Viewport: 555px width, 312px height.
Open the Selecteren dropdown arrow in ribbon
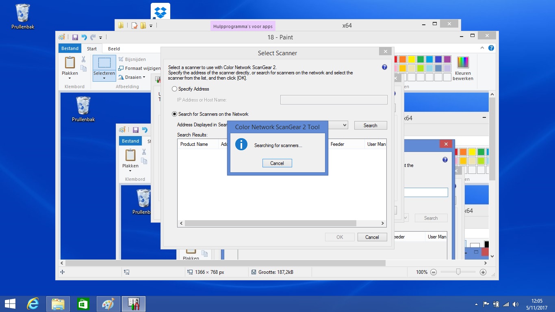click(x=104, y=78)
